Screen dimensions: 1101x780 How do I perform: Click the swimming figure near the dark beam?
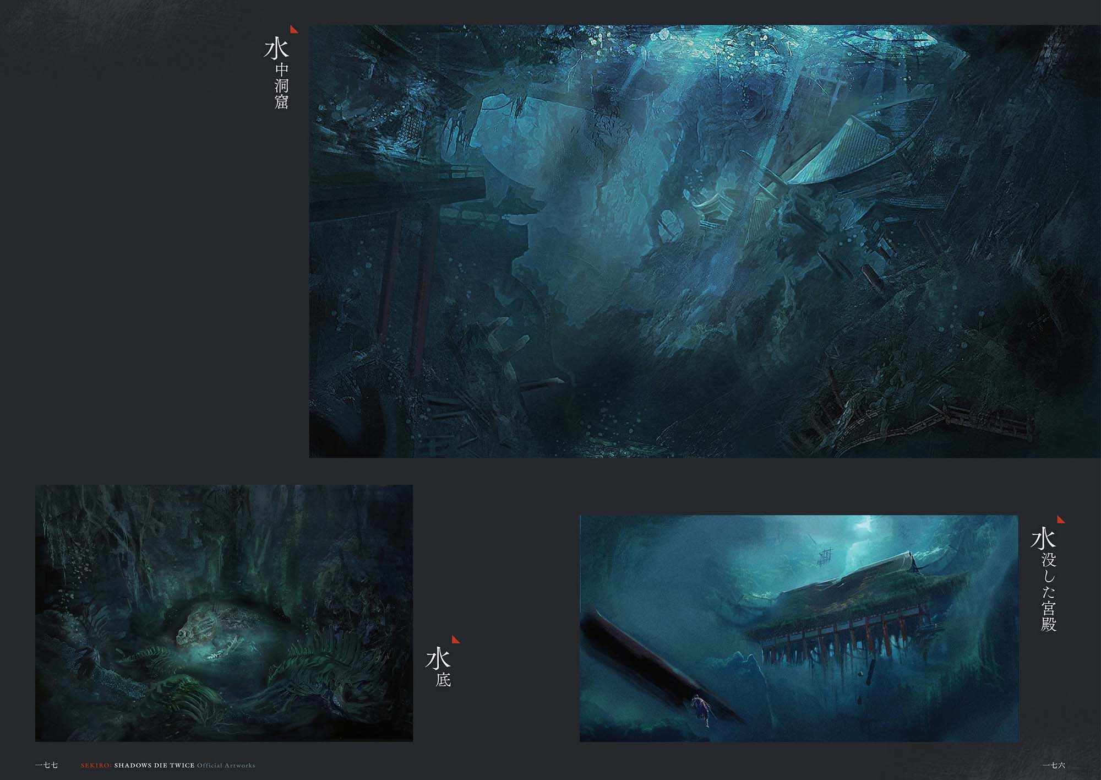tap(700, 708)
